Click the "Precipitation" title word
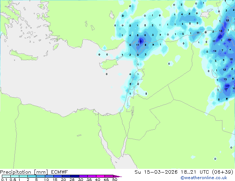Viewport: 235px width, 181px height. 16,172
